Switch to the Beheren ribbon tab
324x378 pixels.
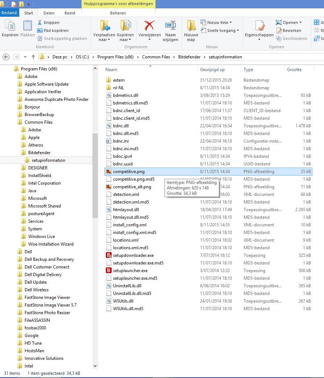(x=118, y=13)
